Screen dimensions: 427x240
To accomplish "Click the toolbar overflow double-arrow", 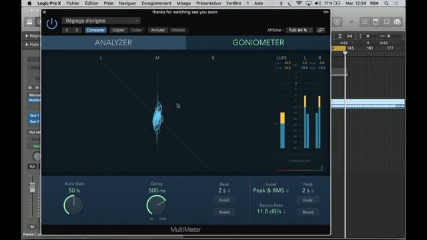I will click(352, 22).
